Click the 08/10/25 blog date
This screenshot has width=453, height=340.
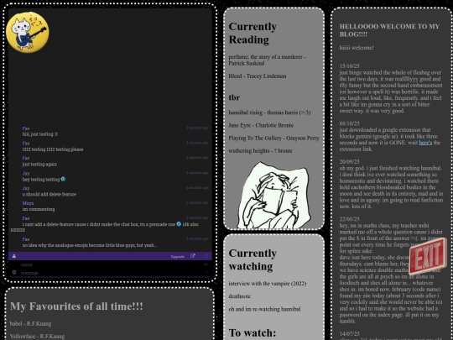(350, 123)
